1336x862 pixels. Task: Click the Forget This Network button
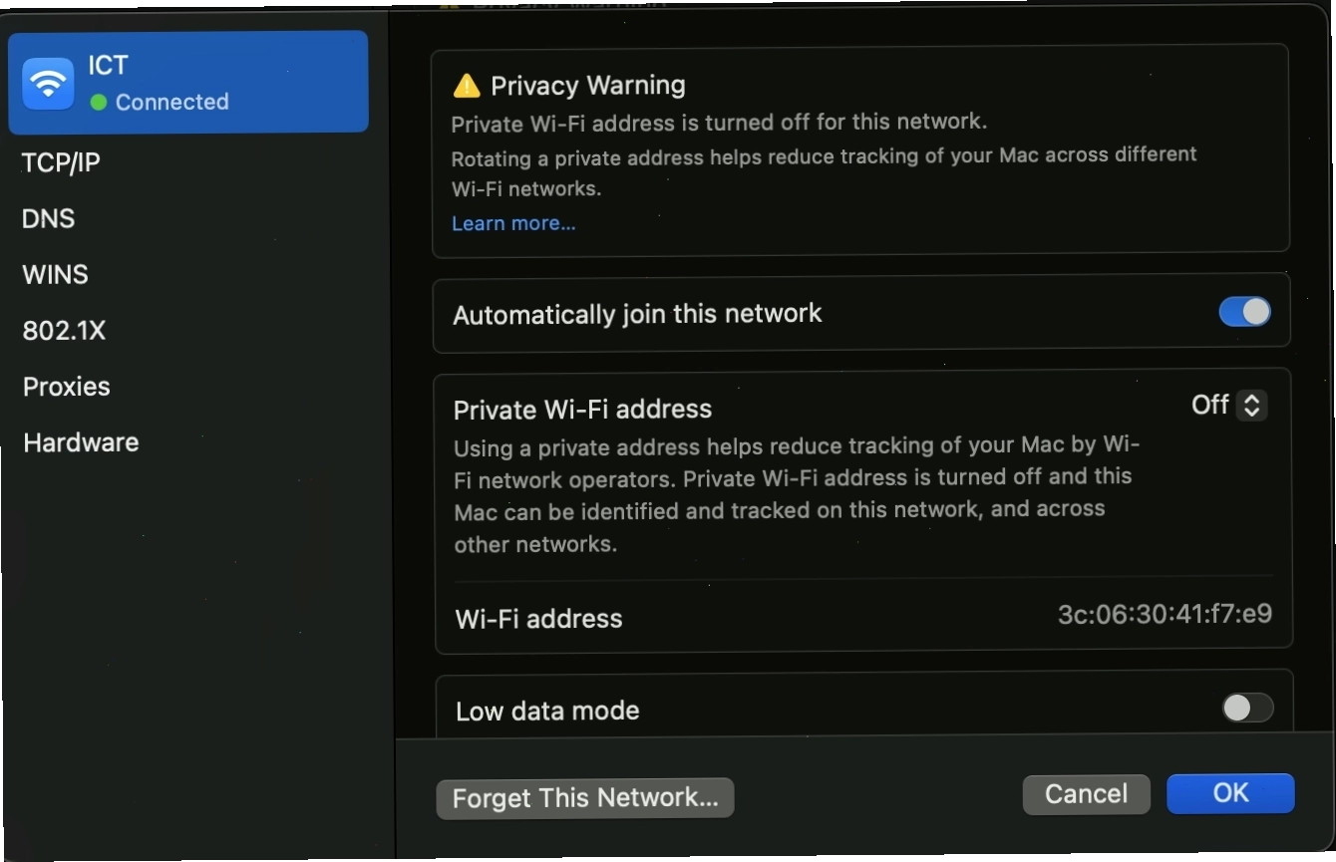tap(585, 798)
